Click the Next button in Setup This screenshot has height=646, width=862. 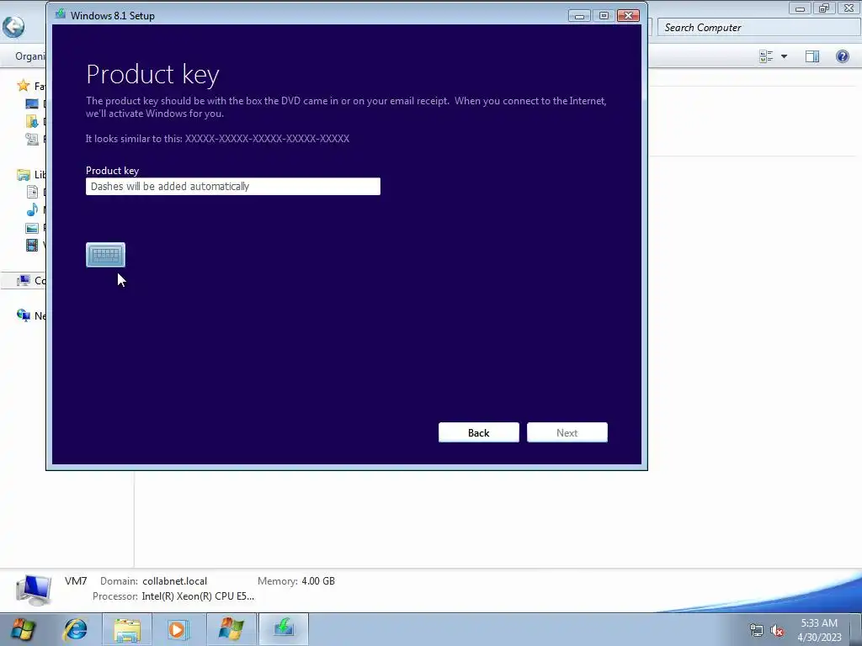[567, 432]
